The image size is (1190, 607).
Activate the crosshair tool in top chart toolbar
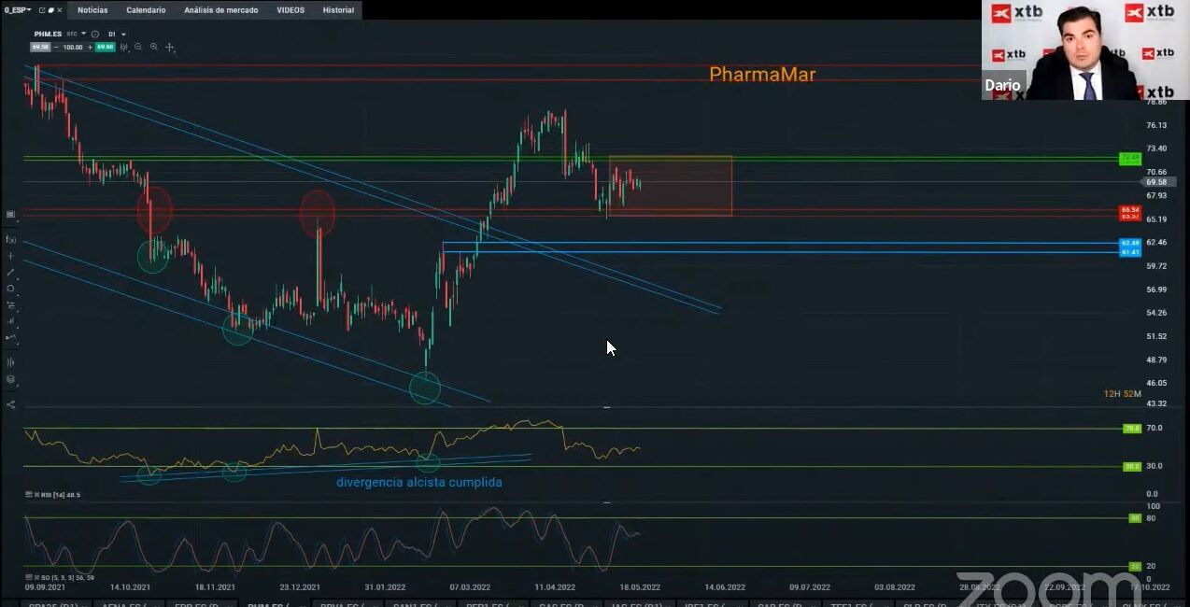[170, 47]
